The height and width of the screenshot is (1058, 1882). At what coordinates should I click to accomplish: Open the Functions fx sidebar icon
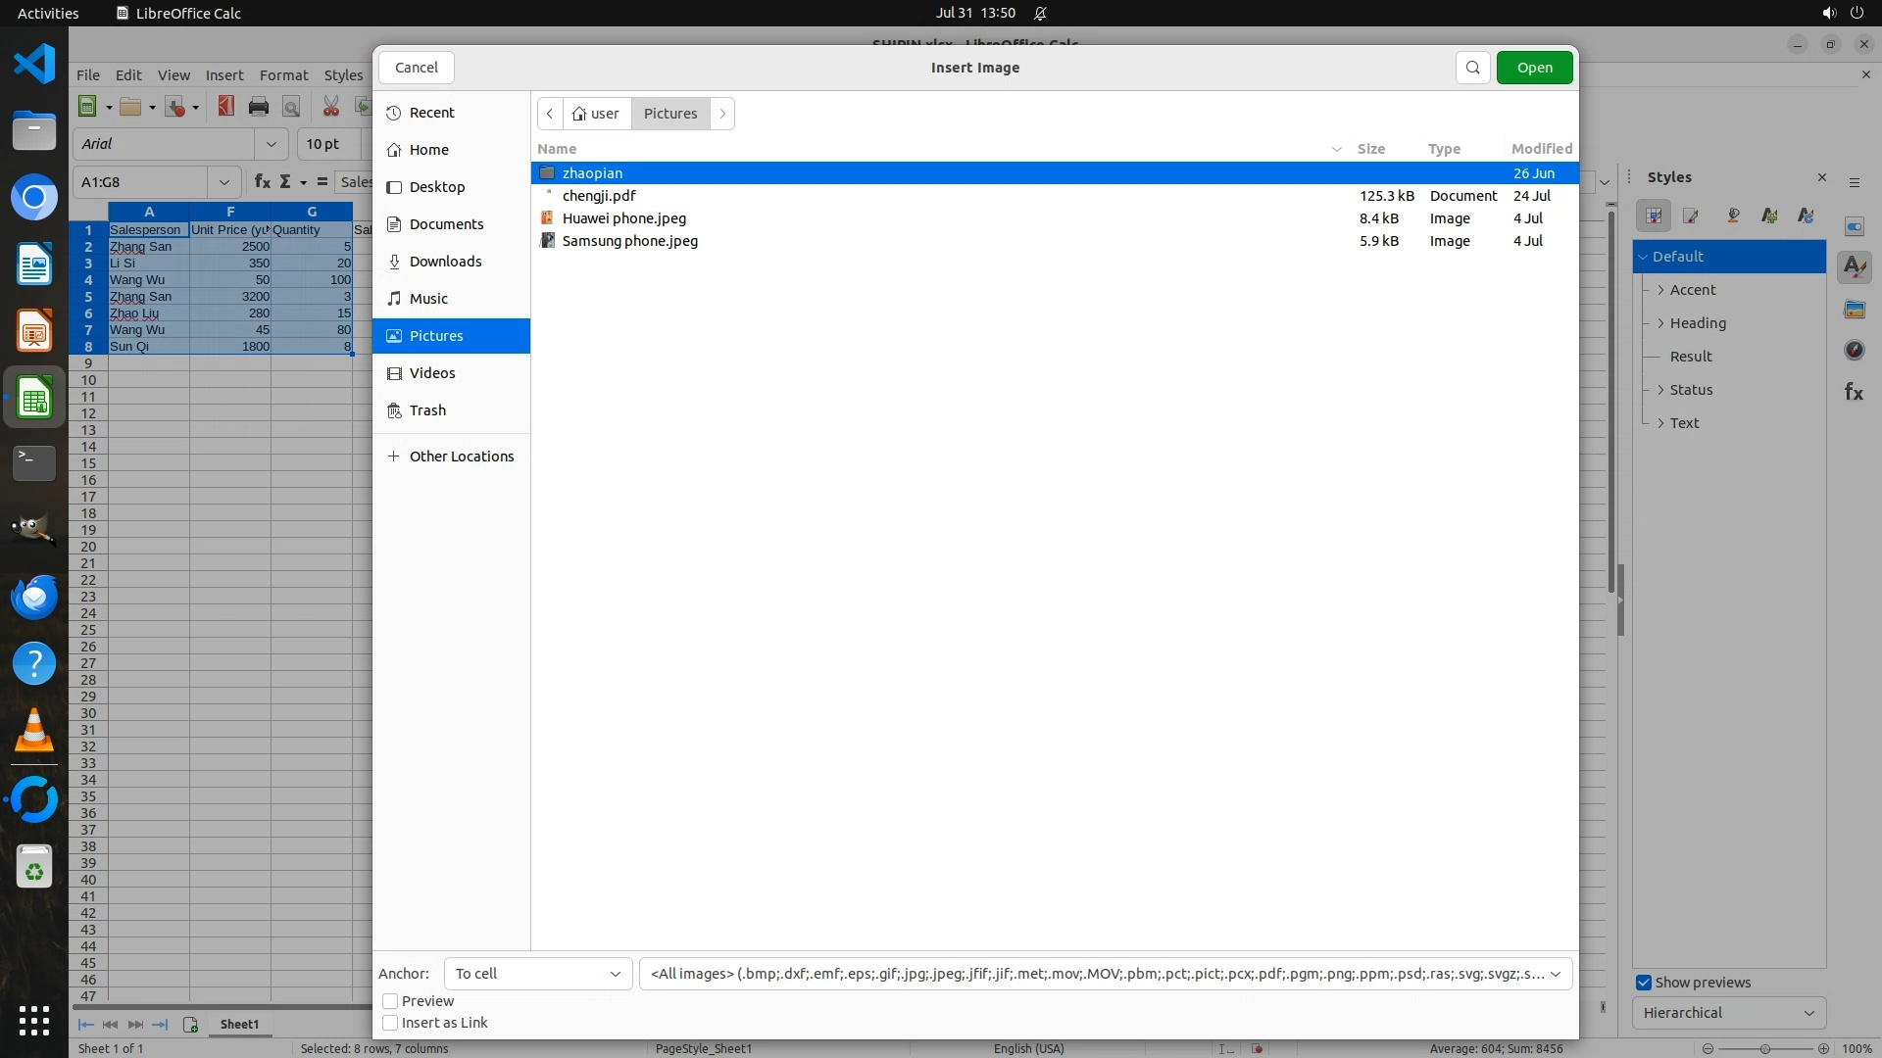1854,392
